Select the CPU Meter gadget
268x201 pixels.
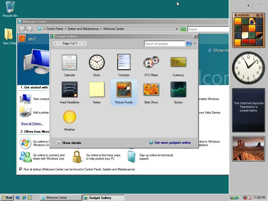click(x=151, y=62)
